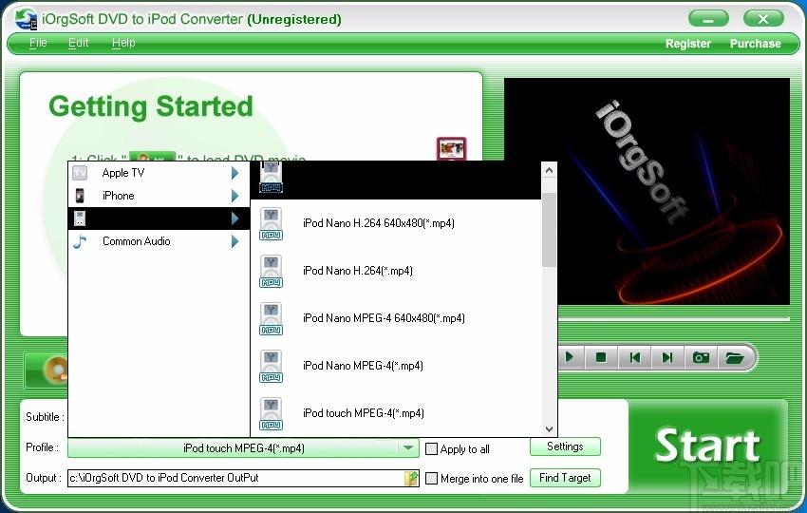Click icon for iPod Nano H.264 640x480
The height and width of the screenshot is (513, 807).
point(271,223)
